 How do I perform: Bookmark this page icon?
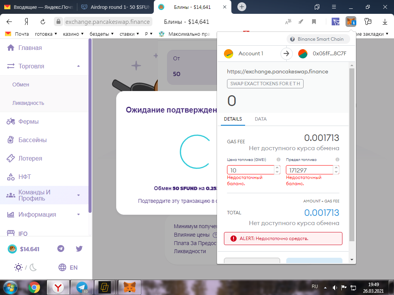(x=314, y=22)
